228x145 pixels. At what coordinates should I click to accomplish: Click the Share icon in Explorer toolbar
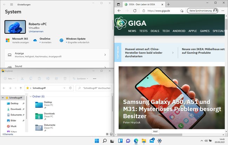click(56, 79)
